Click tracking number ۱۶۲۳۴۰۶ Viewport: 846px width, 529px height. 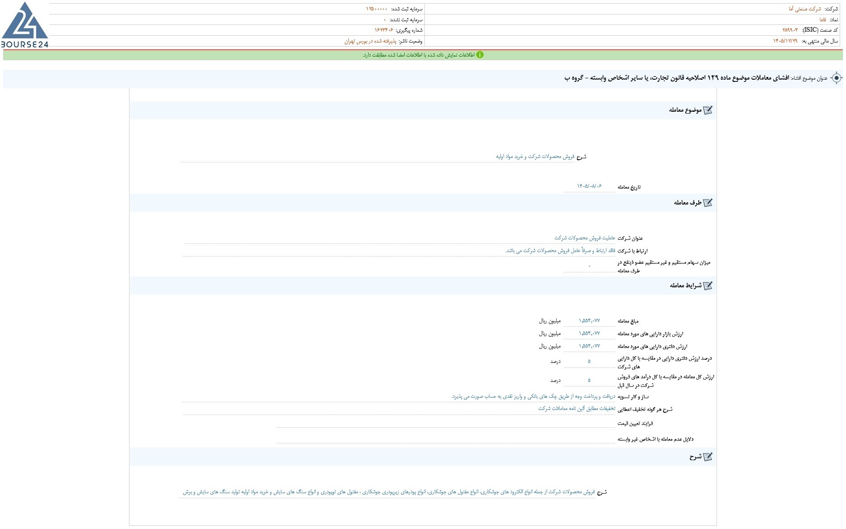pos(384,30)
